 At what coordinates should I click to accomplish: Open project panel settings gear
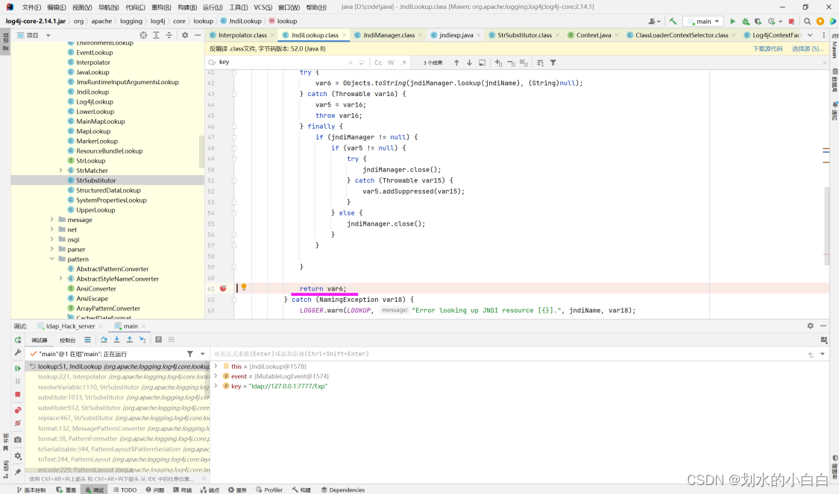[x=185, y=35]
